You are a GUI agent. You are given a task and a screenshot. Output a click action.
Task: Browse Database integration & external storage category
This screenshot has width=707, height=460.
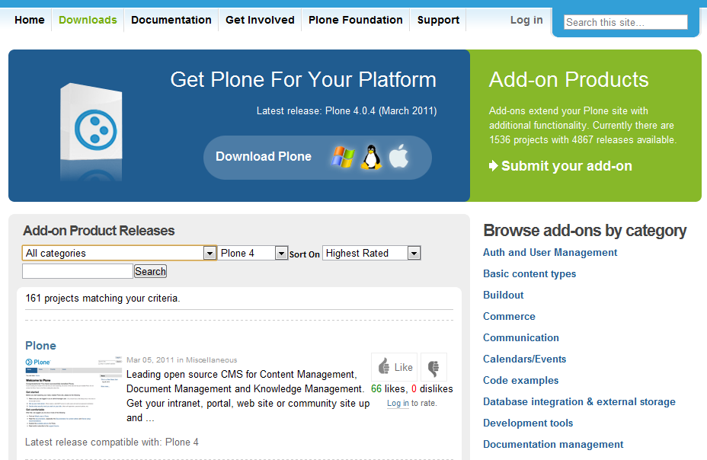point(579,401)
